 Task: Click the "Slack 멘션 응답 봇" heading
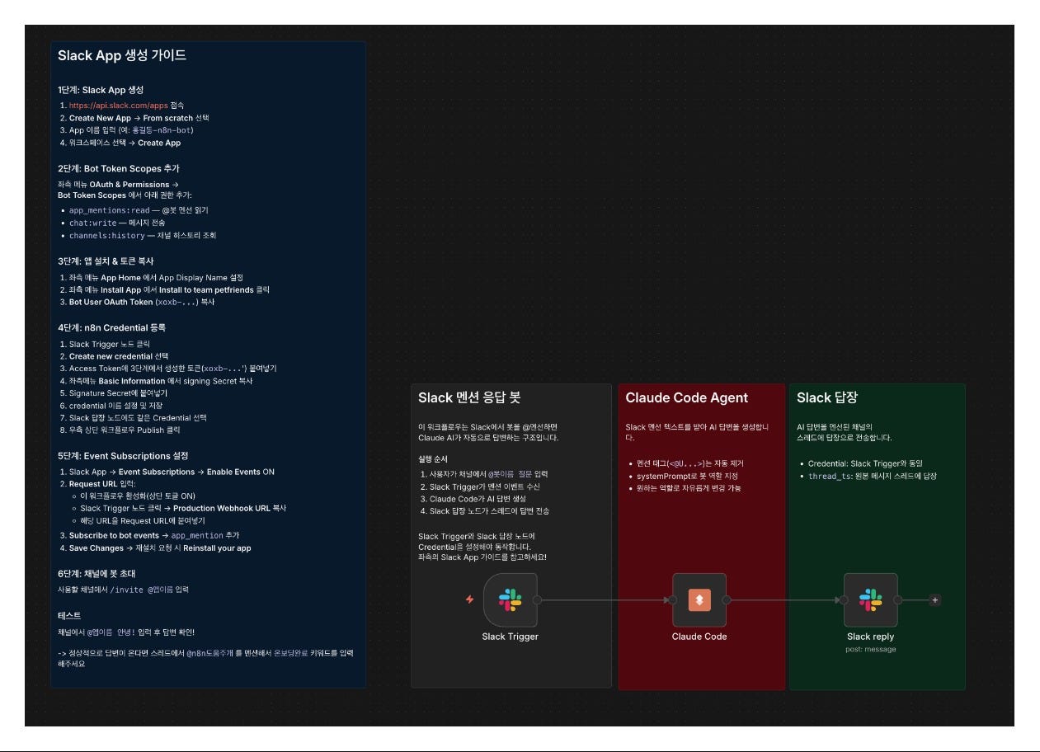(x=469, y=397)
